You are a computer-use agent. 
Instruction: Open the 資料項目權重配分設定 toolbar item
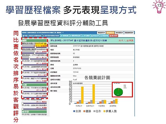click(51, 36)
